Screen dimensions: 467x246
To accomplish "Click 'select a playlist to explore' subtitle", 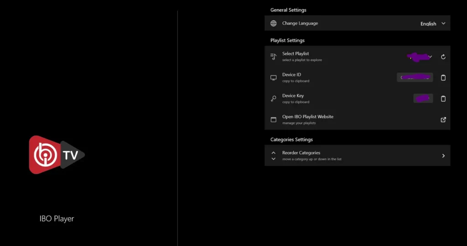I will pos(302,60).
